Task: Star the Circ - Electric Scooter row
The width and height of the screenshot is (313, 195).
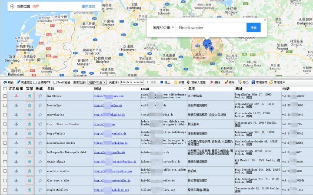Action: (40, 124)
